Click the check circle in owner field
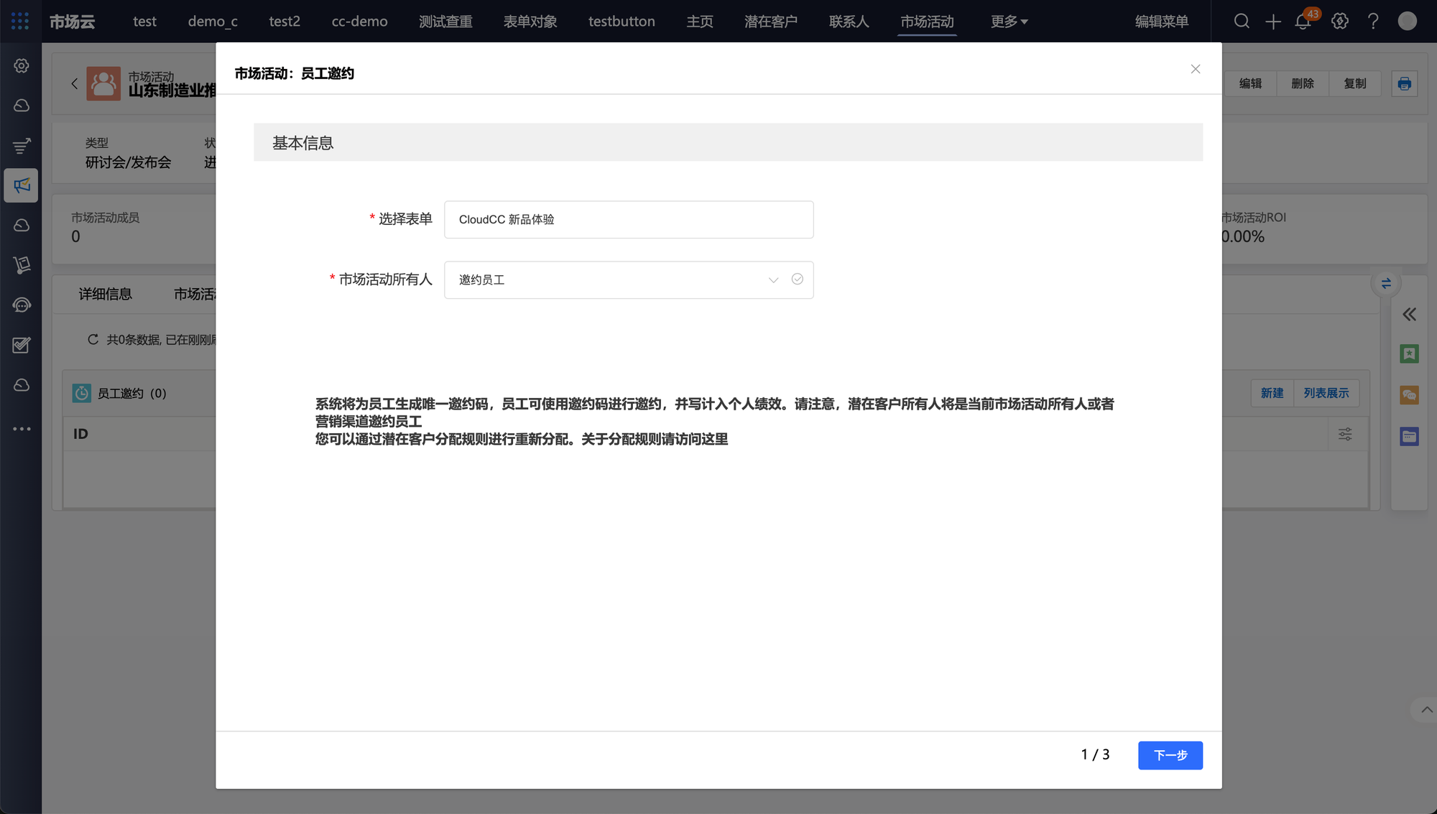This screenshot has width=1437, height=814. pyautogui.click(x=797, y=279)
